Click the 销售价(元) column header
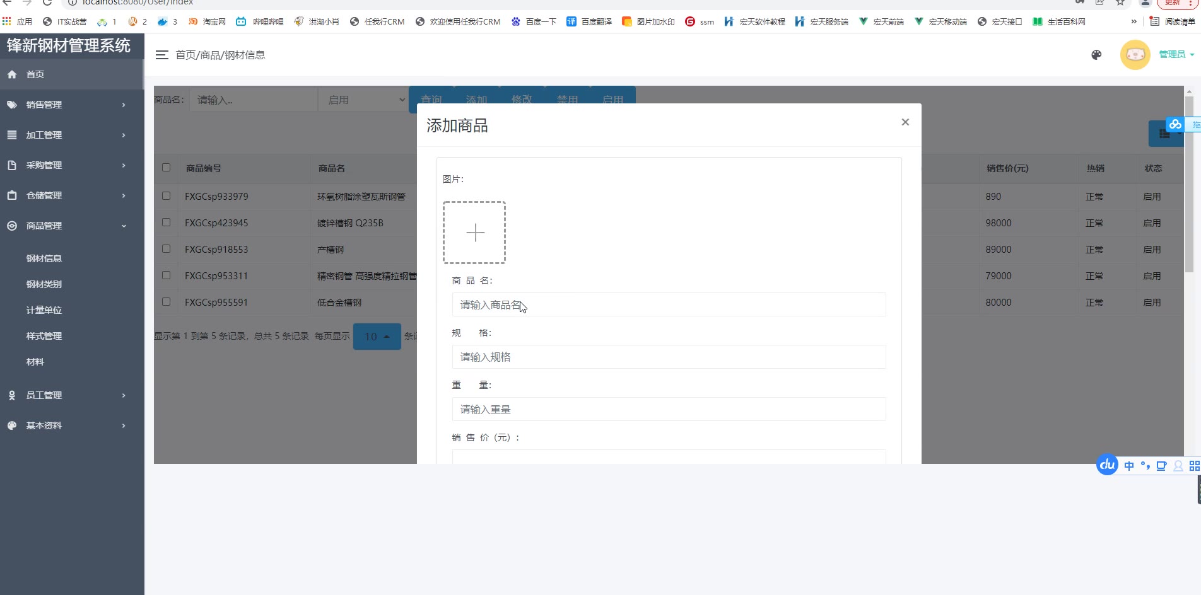 (x=1007, y=168)
